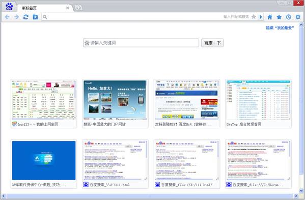The image size is (305, 200).
Task: Select the 新标签页 tab
Action: click(45, 8)
